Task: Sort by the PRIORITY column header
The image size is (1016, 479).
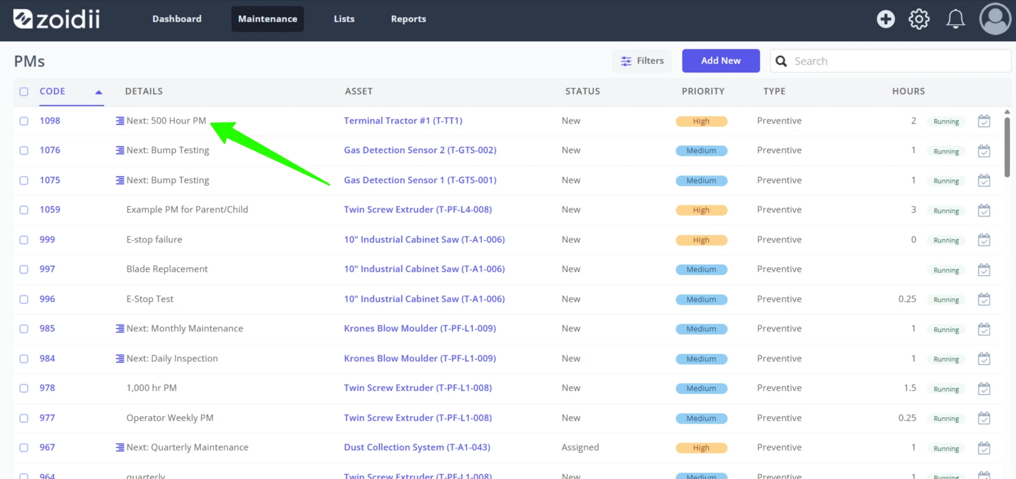Action: (703, 91)
